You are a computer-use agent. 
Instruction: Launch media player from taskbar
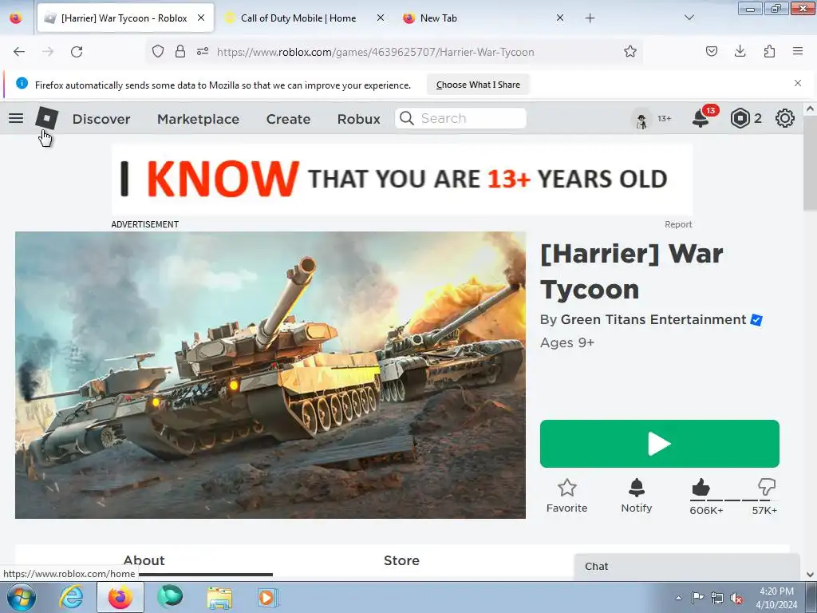(x=268, y=597)
